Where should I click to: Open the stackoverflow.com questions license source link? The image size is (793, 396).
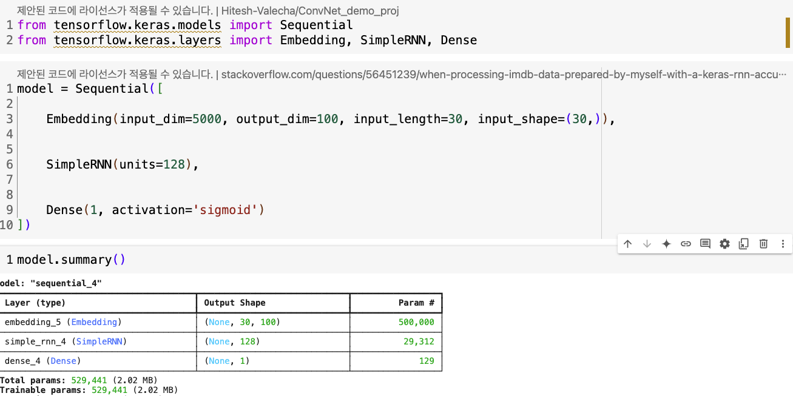(504, 75)
